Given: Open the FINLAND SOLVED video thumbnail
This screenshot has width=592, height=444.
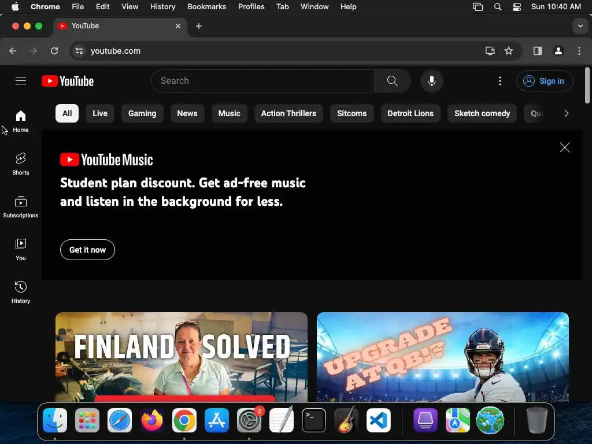Looking at the screenshot, I should [181, 357].
